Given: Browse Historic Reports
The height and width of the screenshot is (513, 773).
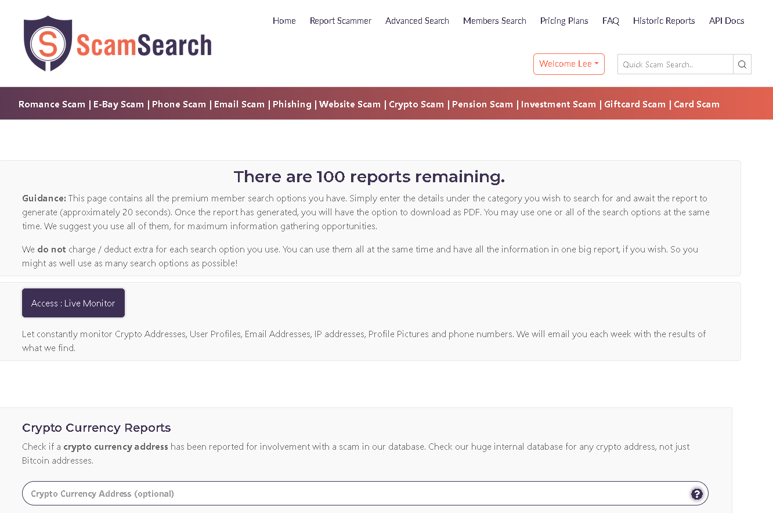Looking at the screenshot, I should tap(664, 21).
